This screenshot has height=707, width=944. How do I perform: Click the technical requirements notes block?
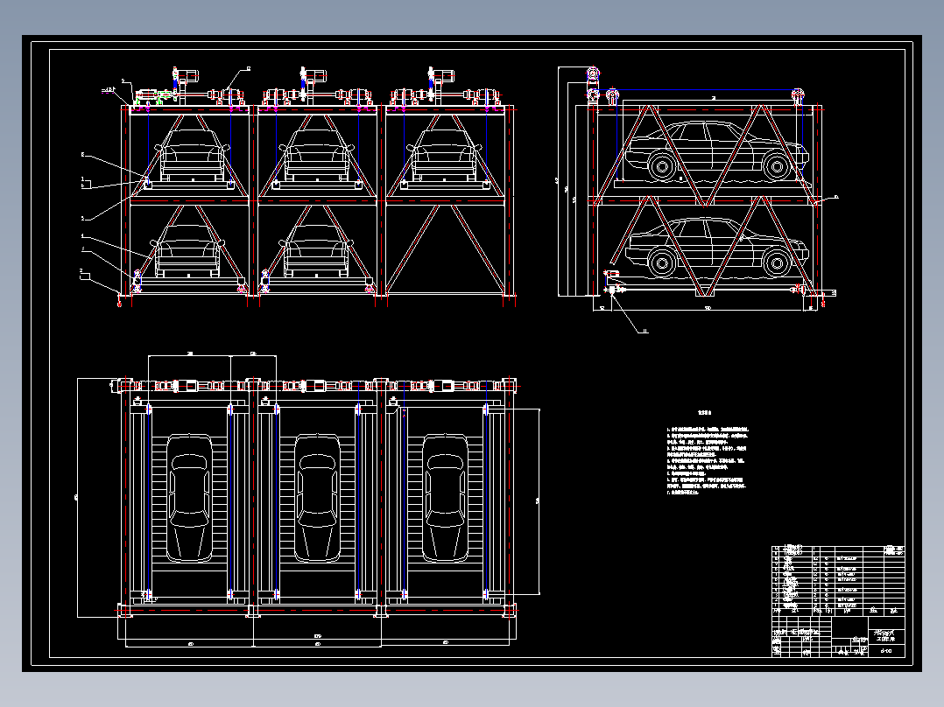[x=708, y=453]
